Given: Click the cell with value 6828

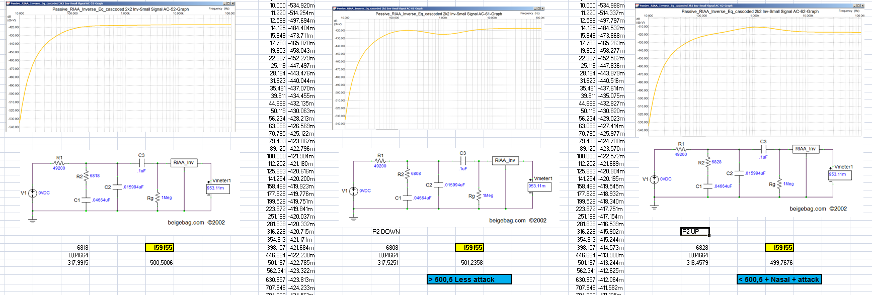Looking at the screenshot, I should pos(702,248).
